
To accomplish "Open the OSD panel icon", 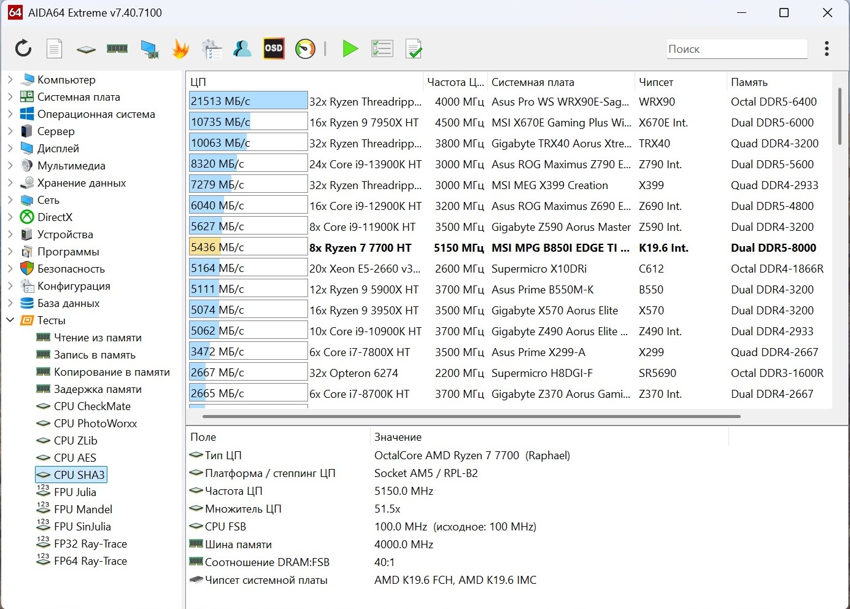I will (274, 48).
